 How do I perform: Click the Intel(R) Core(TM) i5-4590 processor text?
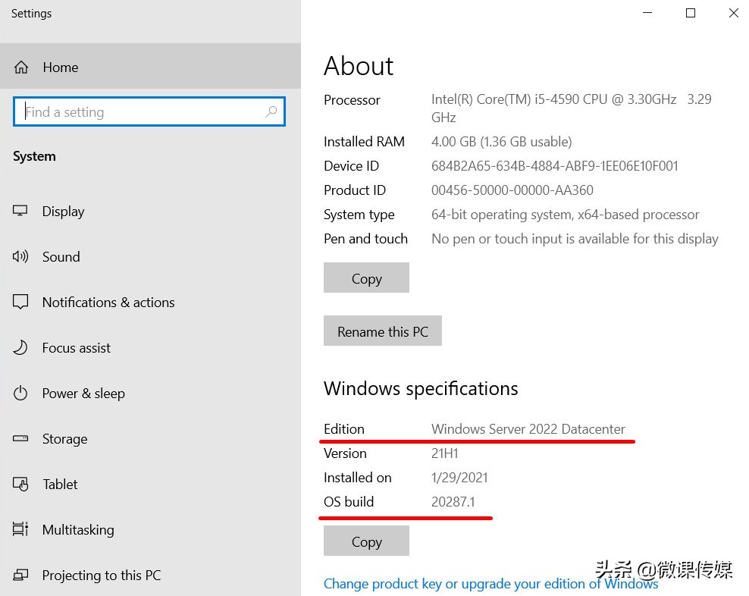click(572, 108)
